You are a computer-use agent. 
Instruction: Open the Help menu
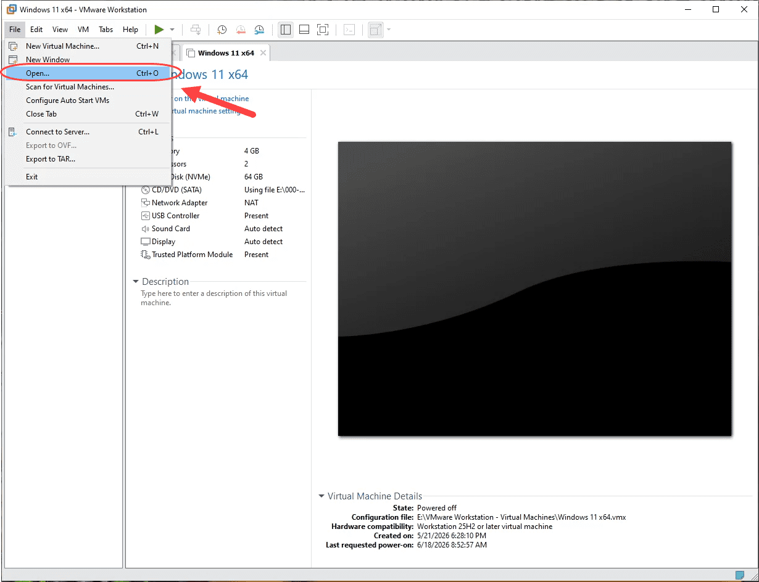(x=130, y=30)
